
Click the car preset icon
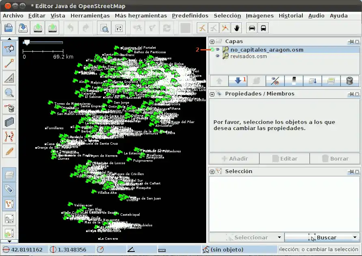(252, 28)
